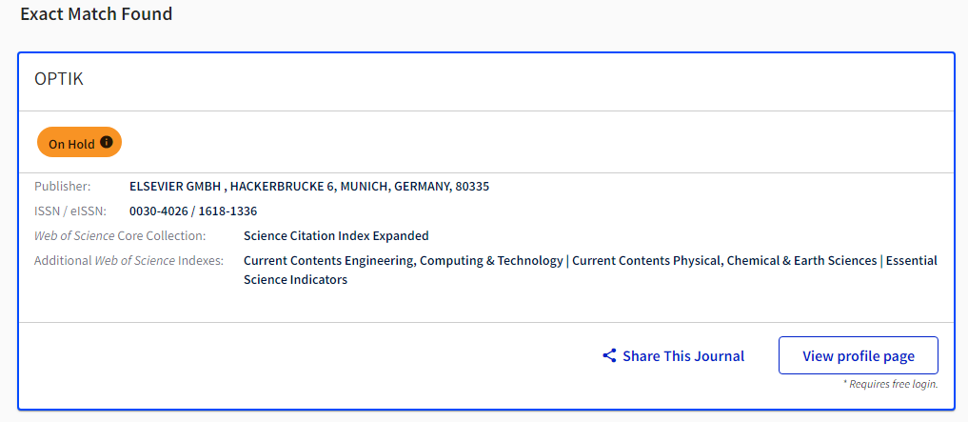Click the Publisher field label

[x=63, y=186]
